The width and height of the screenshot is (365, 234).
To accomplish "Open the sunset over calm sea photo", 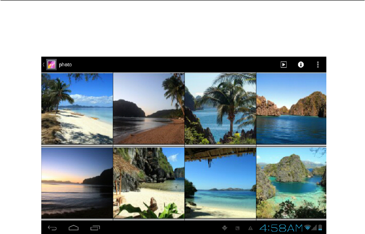I will pos(77,183).
